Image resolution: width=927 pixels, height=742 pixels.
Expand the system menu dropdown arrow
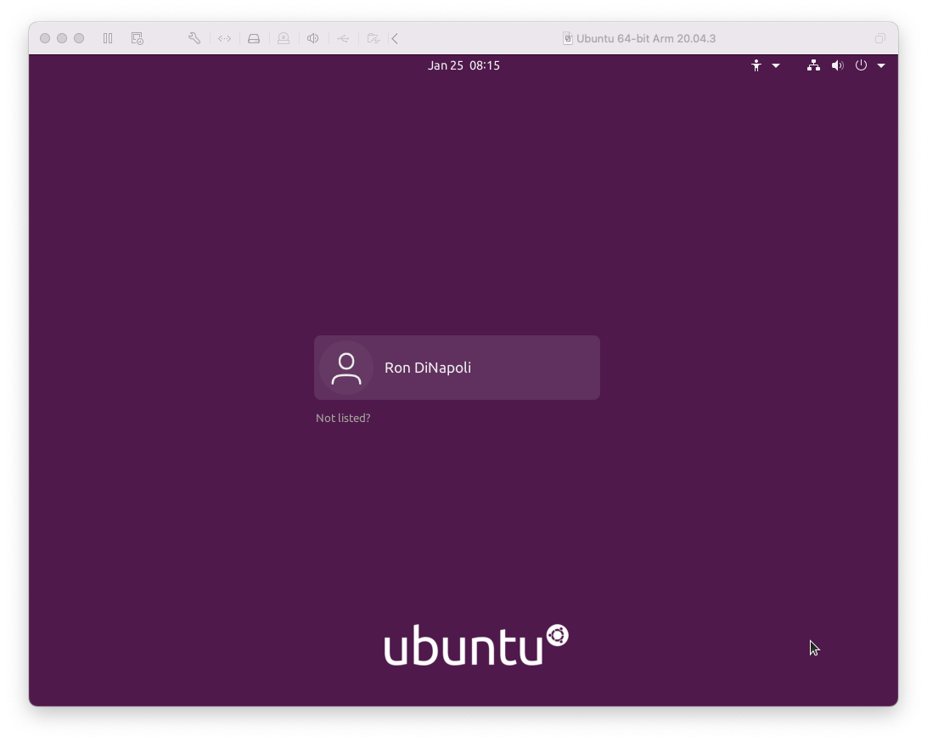[x=881, y=65]
